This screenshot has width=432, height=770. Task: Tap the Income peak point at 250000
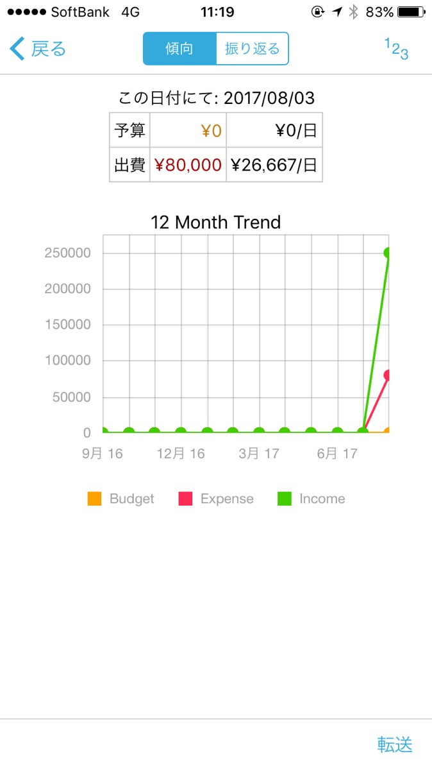tap(388, 253)
